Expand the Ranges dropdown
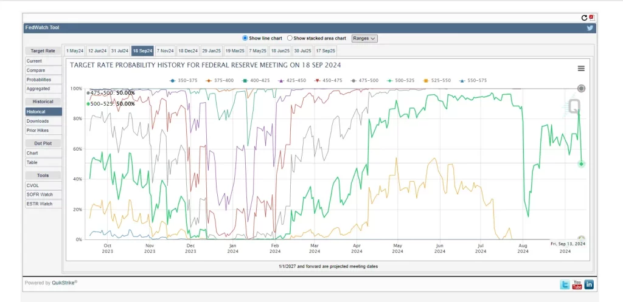Viewport: 623px width, 302px height. pos(365,38)
